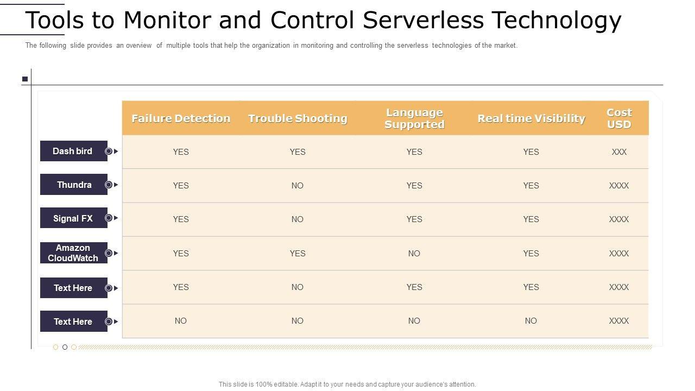Click the dark circle in the bottom-left dot row
The image size is (695, 391).
(x=65, y=347)
